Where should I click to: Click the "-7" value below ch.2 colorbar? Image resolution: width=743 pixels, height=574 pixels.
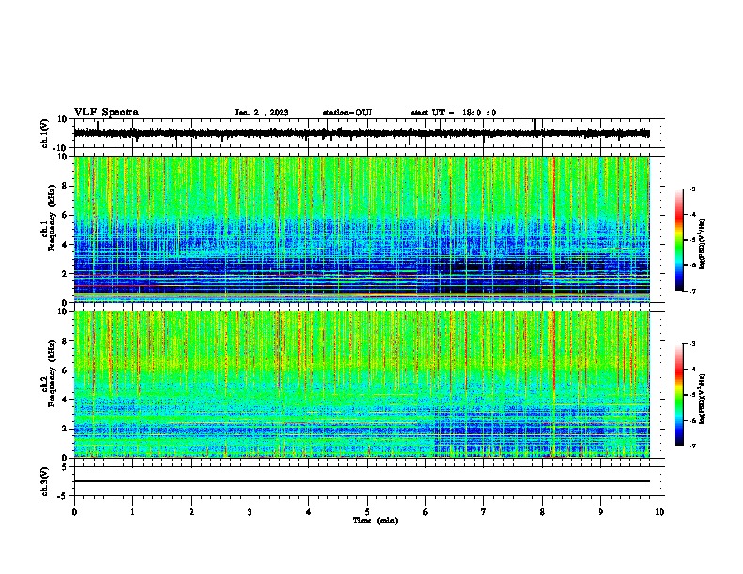click(x=691, y=446)
